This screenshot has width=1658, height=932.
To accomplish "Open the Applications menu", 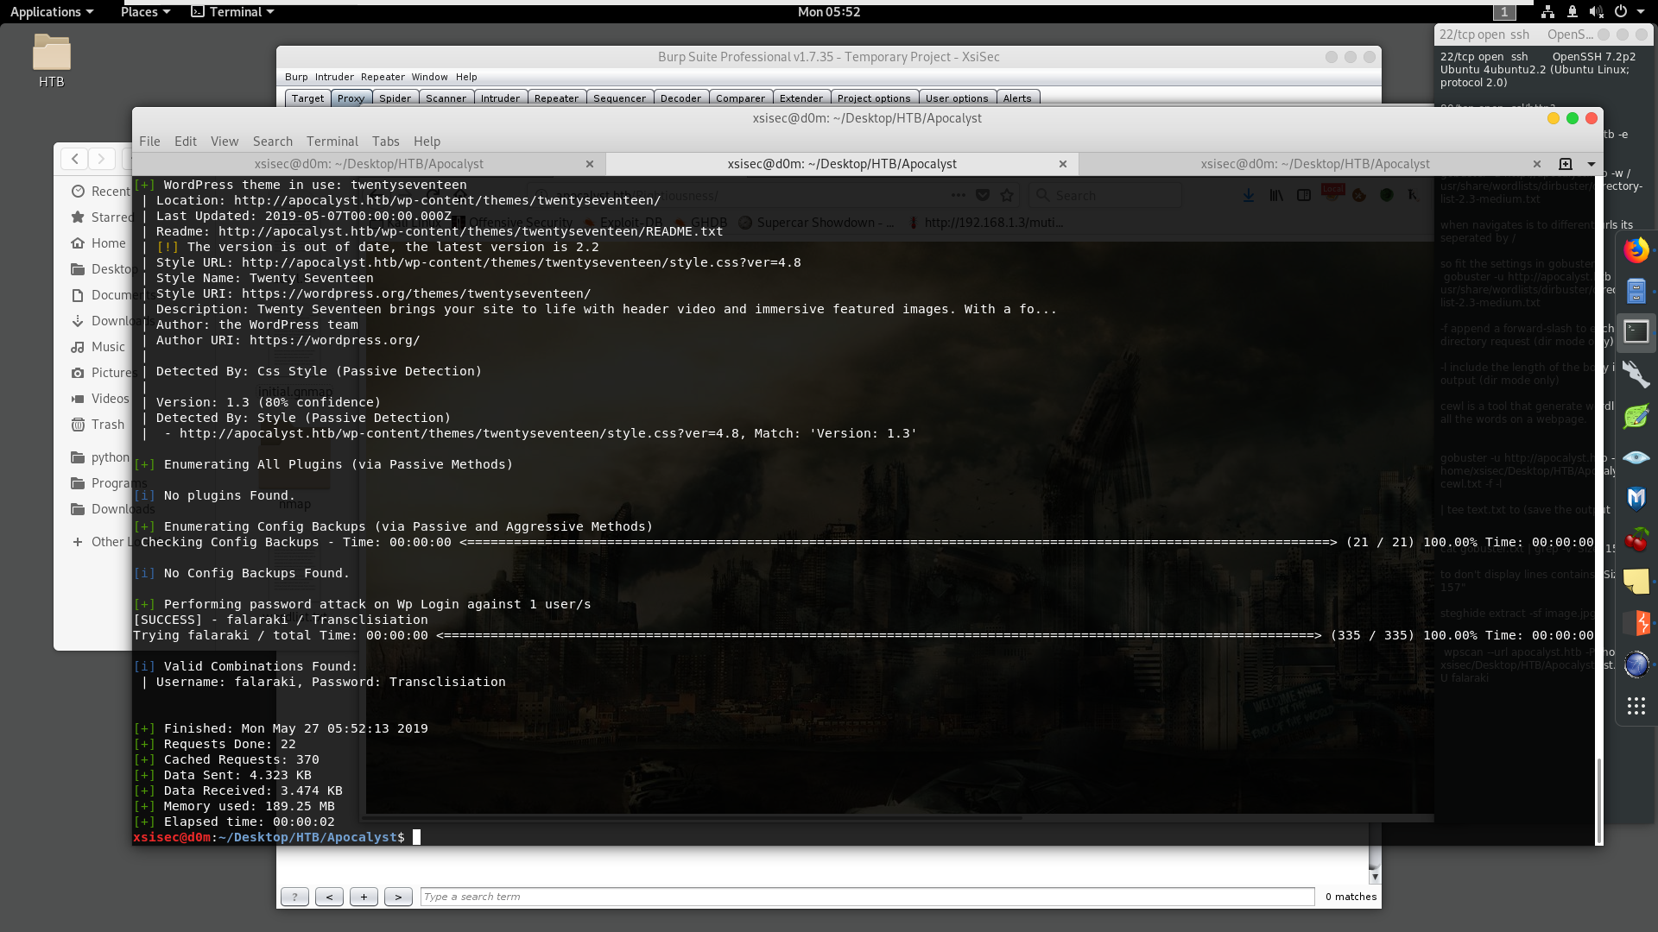I will pos(51,12).
